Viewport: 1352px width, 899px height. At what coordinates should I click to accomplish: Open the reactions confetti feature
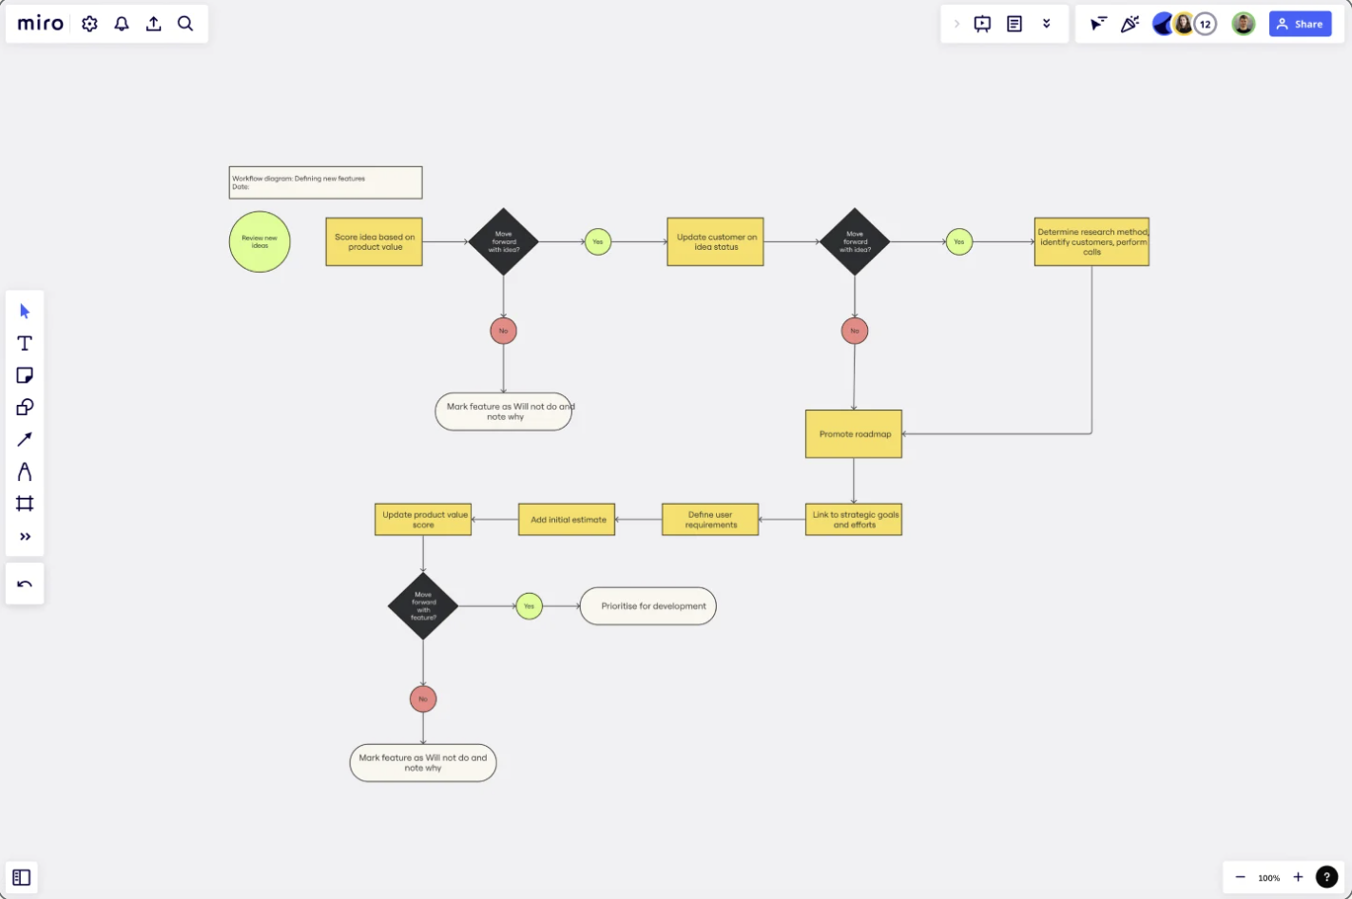pos(1130,23)
